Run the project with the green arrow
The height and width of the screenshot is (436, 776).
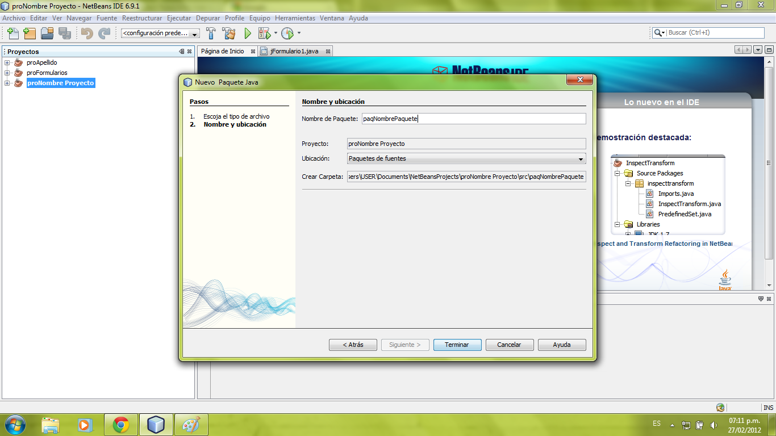point(247,33)
